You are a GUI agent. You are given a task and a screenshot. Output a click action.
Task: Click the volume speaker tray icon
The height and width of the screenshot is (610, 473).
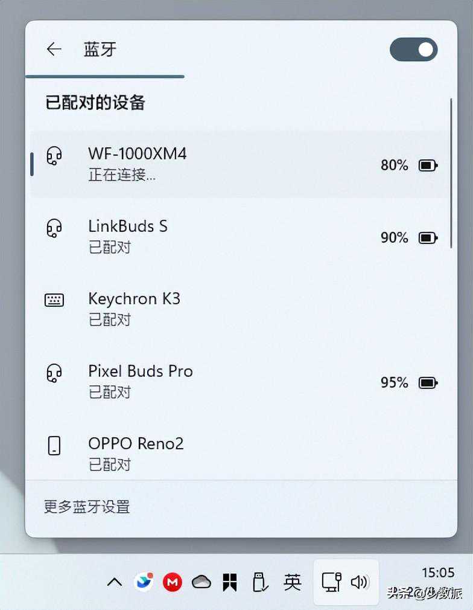point(360,582)
